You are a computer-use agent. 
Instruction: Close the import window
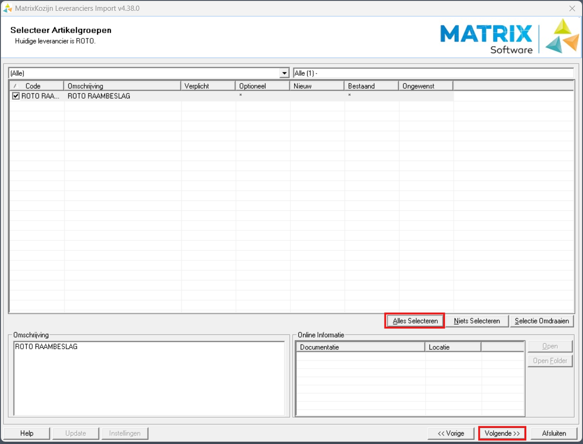[572, 8]
